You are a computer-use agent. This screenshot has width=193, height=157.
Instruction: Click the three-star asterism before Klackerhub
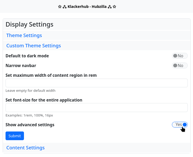65,6
